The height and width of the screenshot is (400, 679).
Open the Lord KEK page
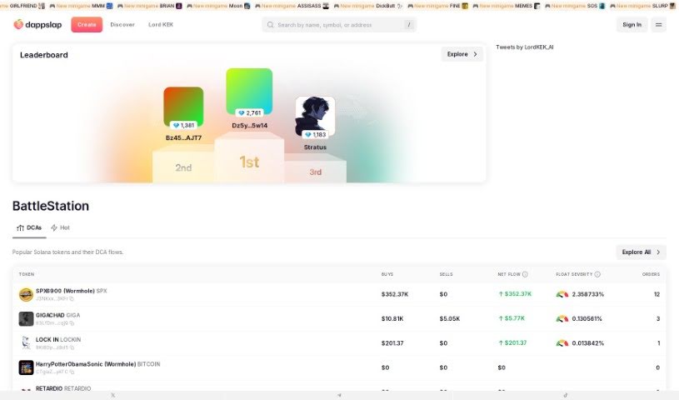(x=161, y=25)
